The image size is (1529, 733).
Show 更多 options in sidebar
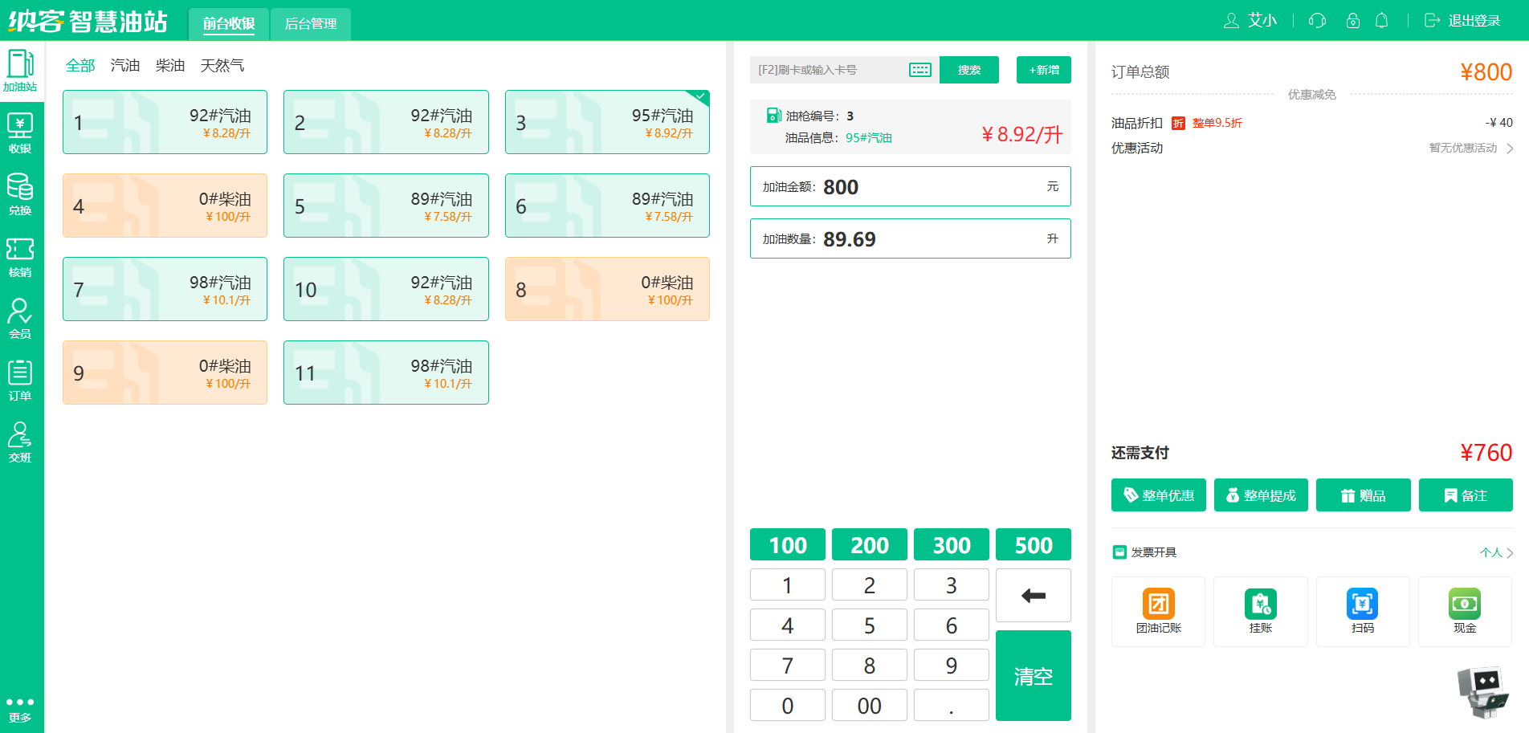pos(20,710)
